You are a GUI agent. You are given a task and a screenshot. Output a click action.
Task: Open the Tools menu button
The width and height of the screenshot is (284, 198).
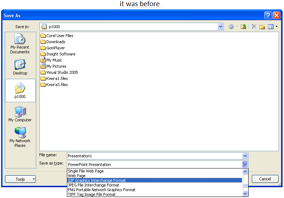pyautogui.click(x=20, y=179)
